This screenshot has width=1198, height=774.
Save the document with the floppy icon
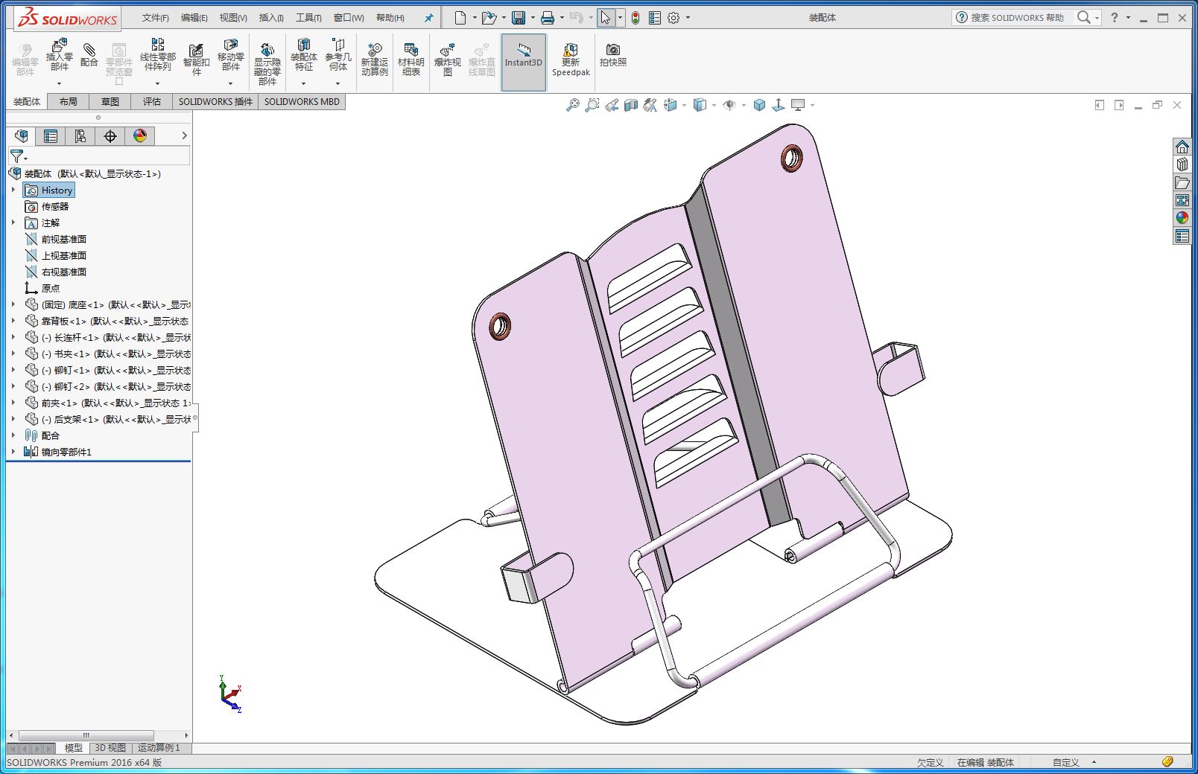[x=519, y=18]
